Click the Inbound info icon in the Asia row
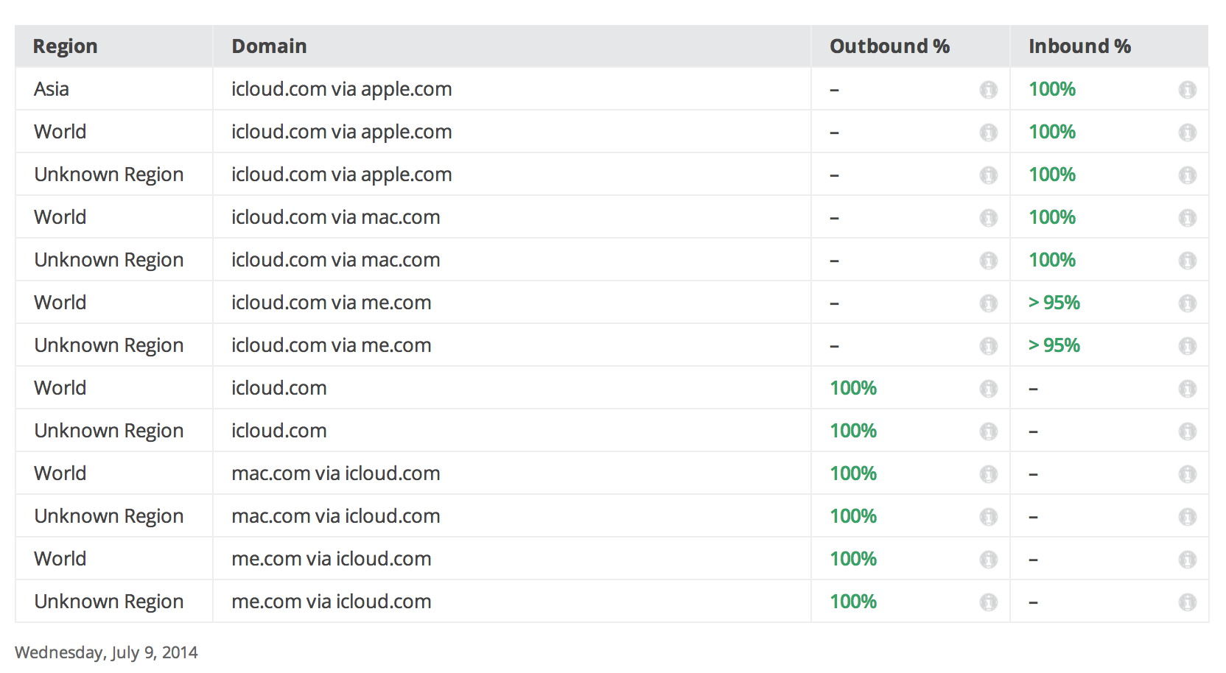 click(x=1187, y=90)
